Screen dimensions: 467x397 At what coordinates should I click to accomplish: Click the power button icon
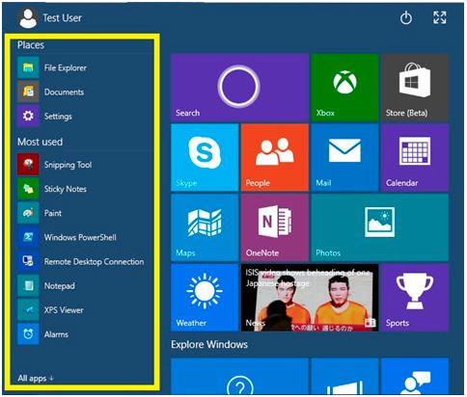406,17
